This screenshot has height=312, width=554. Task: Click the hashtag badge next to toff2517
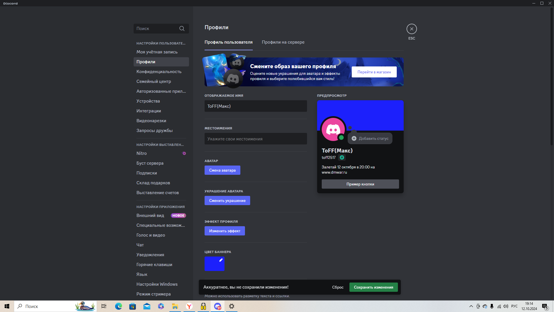point(342,157)
